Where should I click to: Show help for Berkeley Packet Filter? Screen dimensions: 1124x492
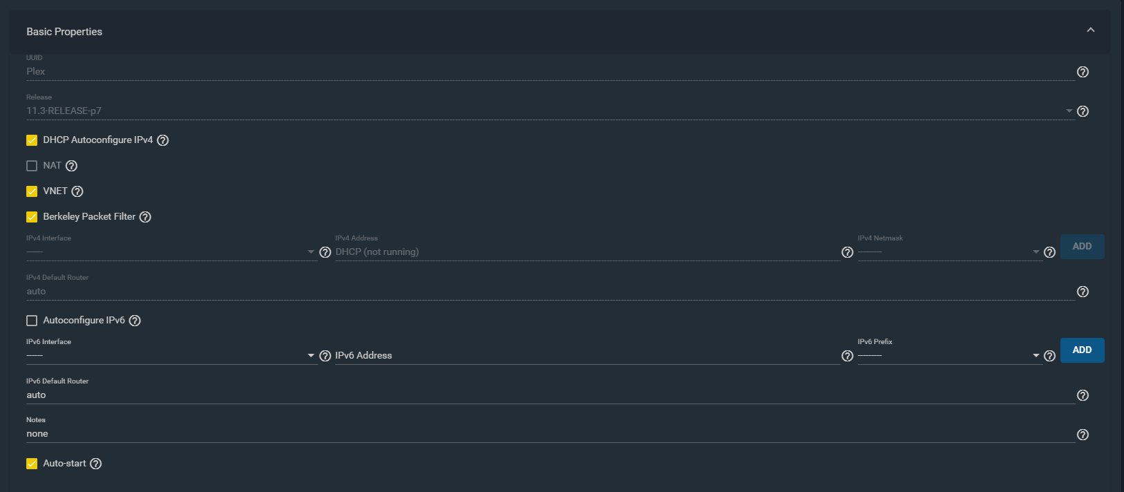click(145, 217)
